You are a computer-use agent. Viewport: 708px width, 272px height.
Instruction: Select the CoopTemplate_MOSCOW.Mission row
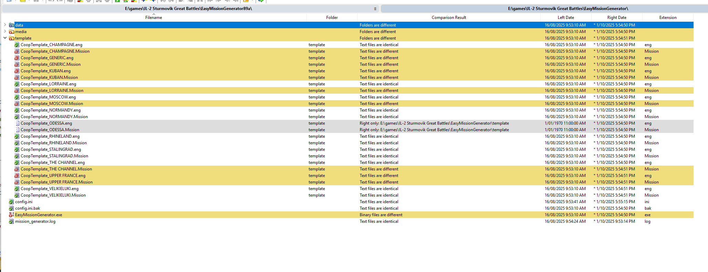click(x=52, y=104)
